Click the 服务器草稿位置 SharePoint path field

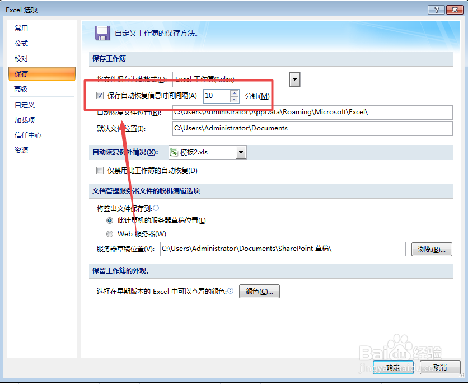tap(283, 249)
